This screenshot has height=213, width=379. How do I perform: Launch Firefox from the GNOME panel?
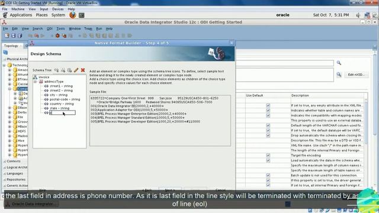point(72,15)
